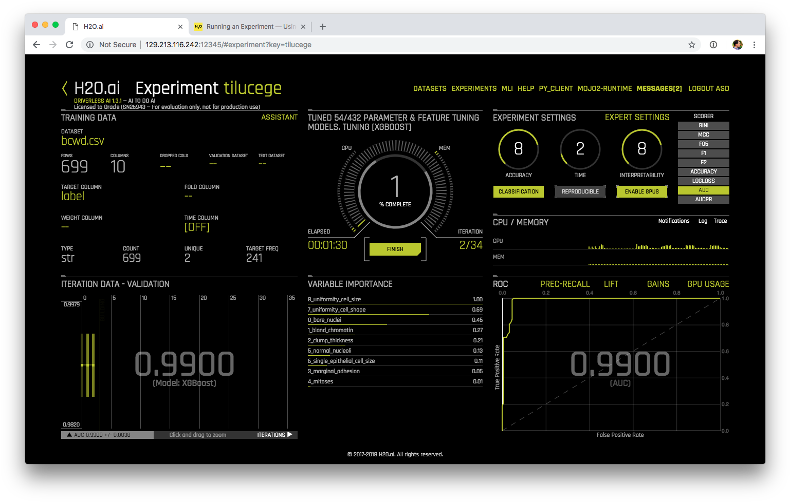Select the LIFT chart tab
The height and width of the screenshot is (502, 790).
tap(611, 284)
